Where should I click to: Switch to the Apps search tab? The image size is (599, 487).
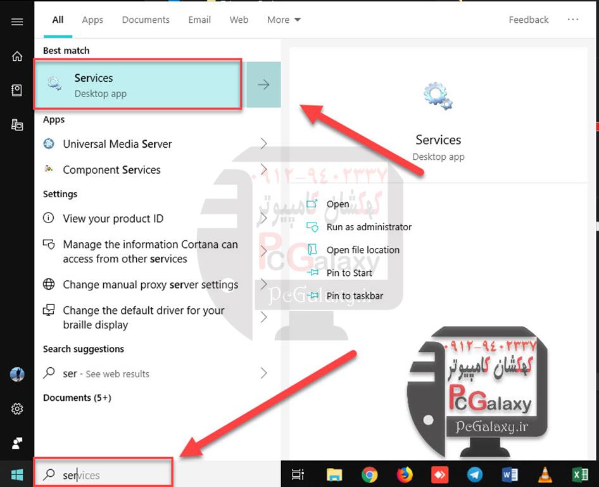point(92,20)
